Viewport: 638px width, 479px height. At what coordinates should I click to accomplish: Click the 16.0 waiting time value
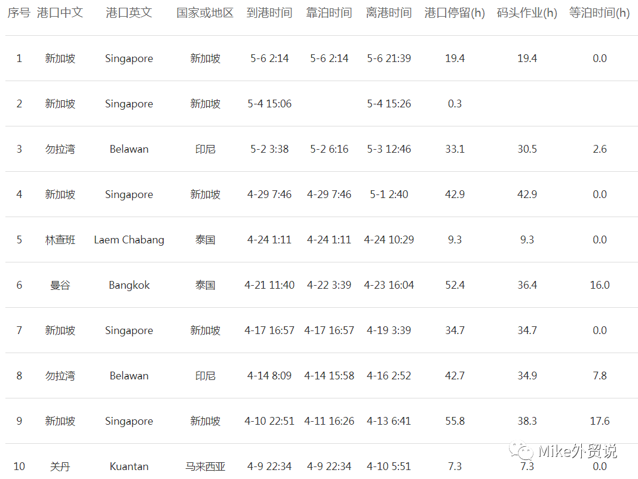(x=600, y=285)
